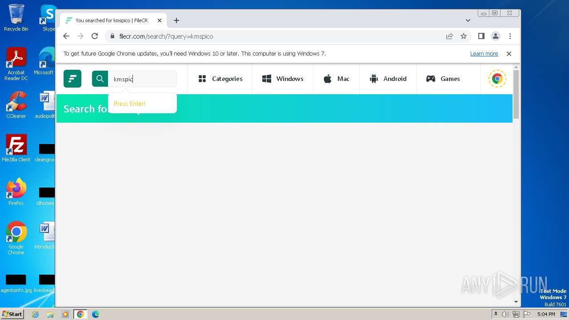The width and height of the screenshot is (569, 320).
Task: Expand the tab search dropdown arrow
Action: 468,20
